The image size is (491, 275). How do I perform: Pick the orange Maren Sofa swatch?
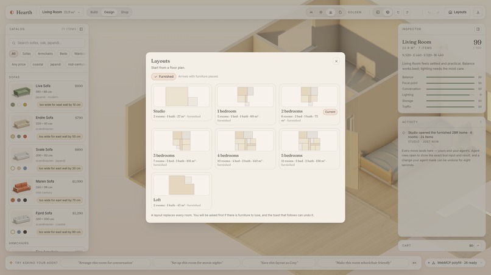(13, 200)
